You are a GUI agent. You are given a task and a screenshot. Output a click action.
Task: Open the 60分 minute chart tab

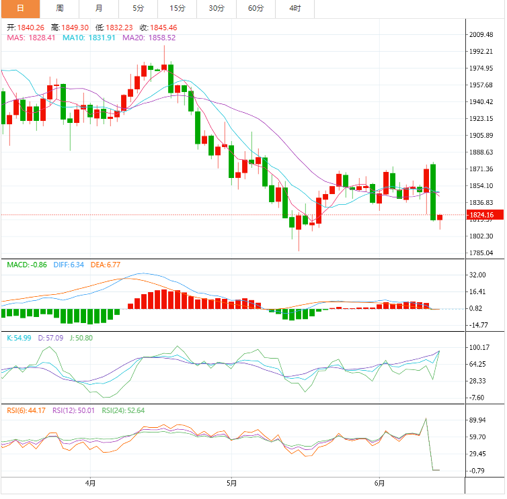(x=256, y=9)
